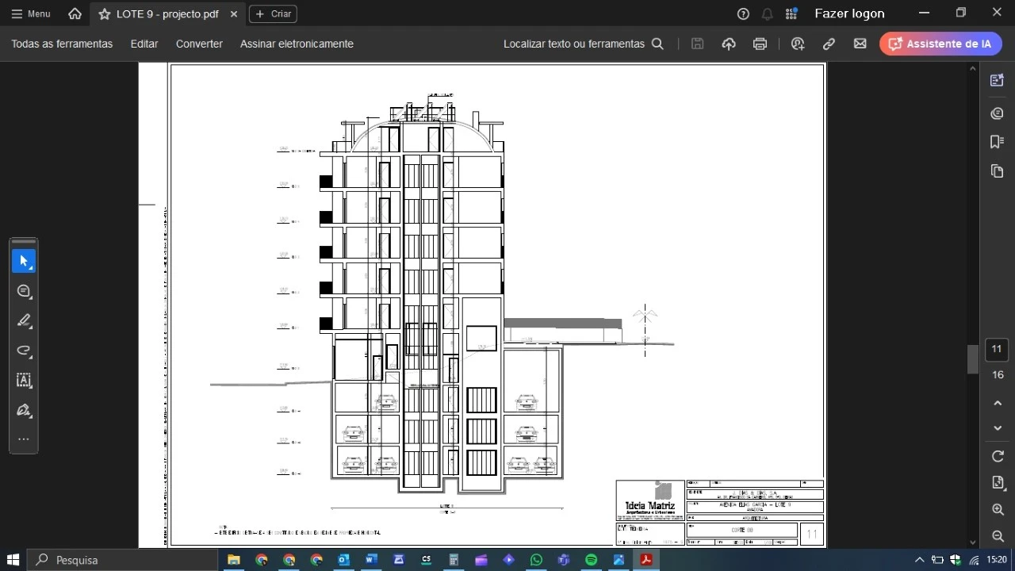The height and width of the screenshot is (571, 1015).
Task: Select the highlighter pen tool
Action: [24, 321]
